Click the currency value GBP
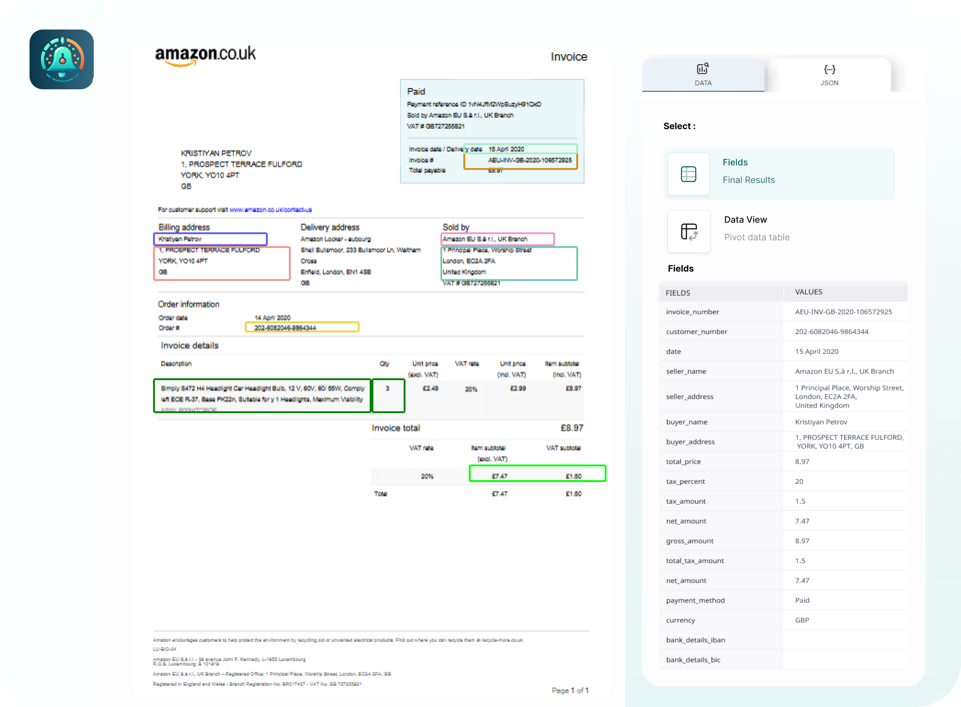The image size is (961, 707). [x=802, y=620]
